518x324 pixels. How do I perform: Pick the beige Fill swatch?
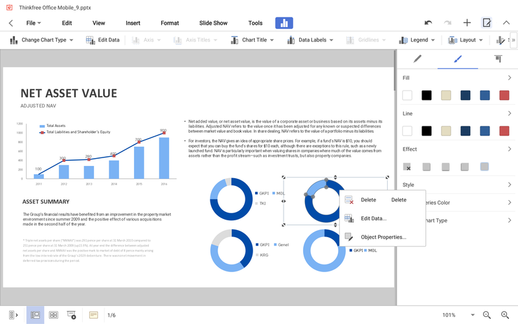click(x=446, y=95)
